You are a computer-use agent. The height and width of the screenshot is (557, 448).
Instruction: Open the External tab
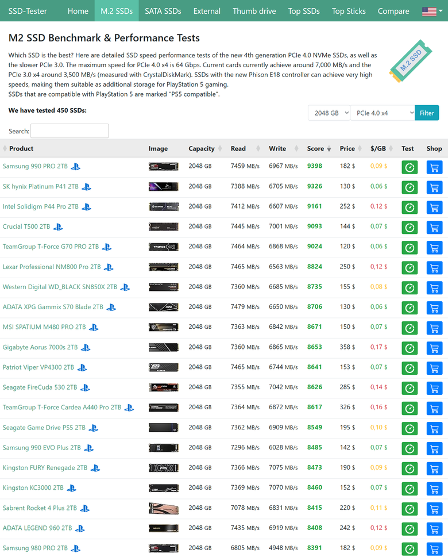(207, 11)
